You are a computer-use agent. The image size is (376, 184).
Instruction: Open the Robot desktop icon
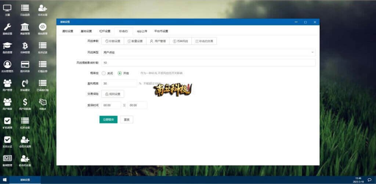pyautogui.click(x=43, y=102)
